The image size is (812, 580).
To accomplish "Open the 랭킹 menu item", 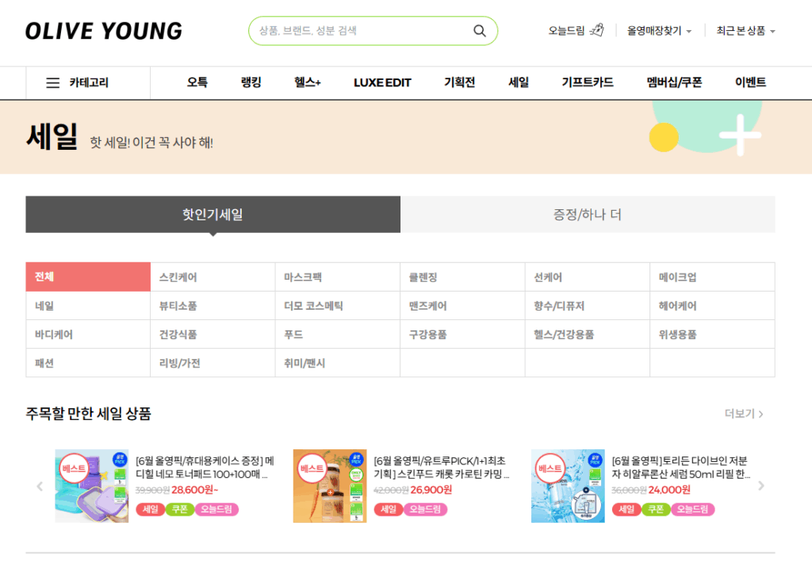I will tap(251, 82).
